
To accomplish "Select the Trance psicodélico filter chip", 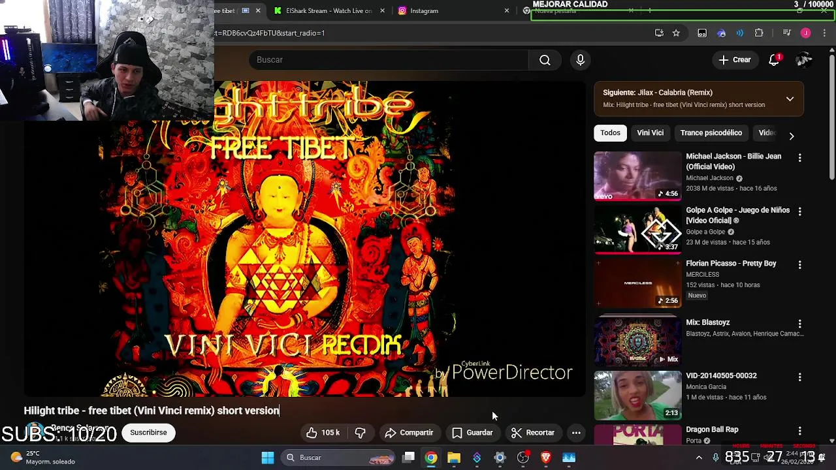I will point(711,133).
